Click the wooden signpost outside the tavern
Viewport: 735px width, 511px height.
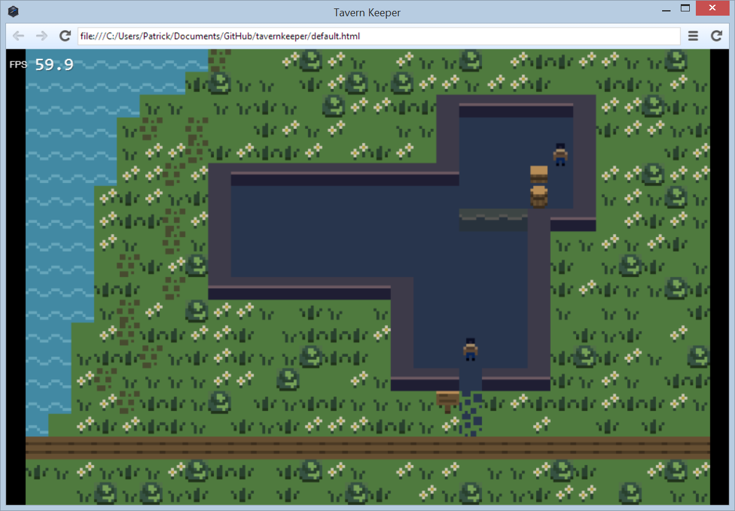click(448, 400)
